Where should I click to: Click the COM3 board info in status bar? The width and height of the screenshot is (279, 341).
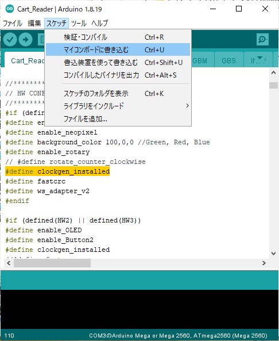point(178,336)
